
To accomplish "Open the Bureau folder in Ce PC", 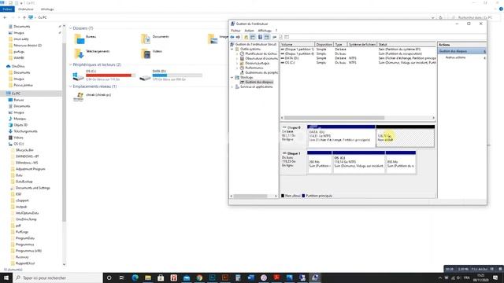I will pos(85,39).
